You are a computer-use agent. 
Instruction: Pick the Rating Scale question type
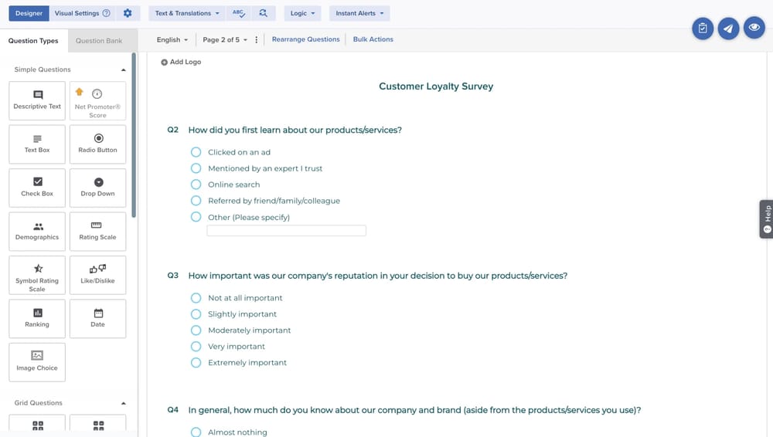(97, 232)
